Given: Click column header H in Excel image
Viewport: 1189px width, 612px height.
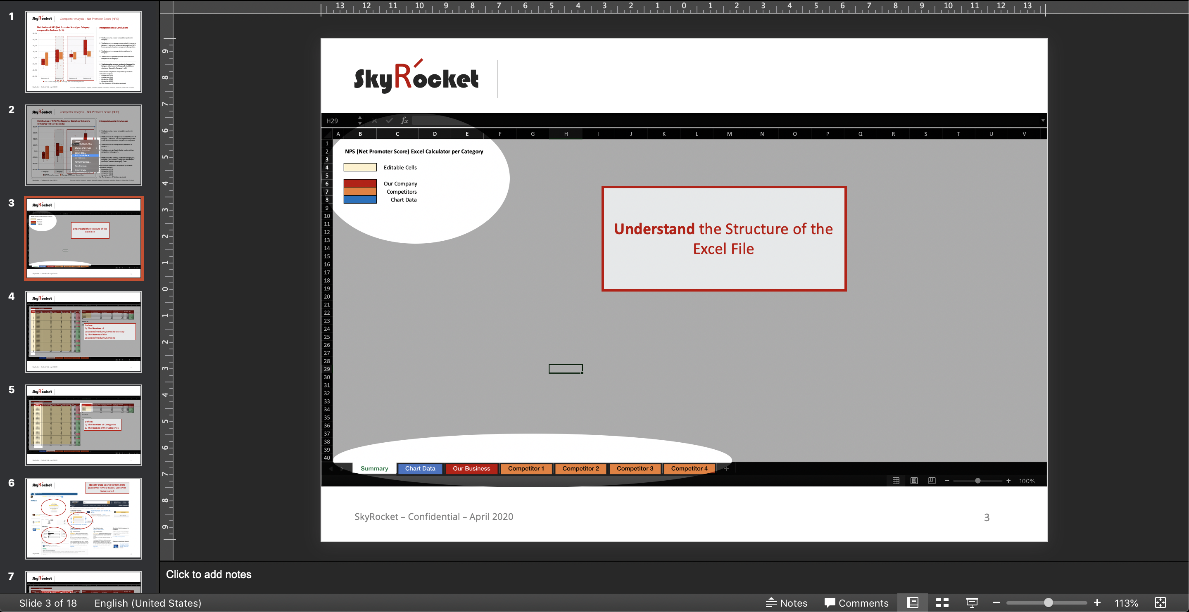Looking at the screenshot, I should point(566,134).
